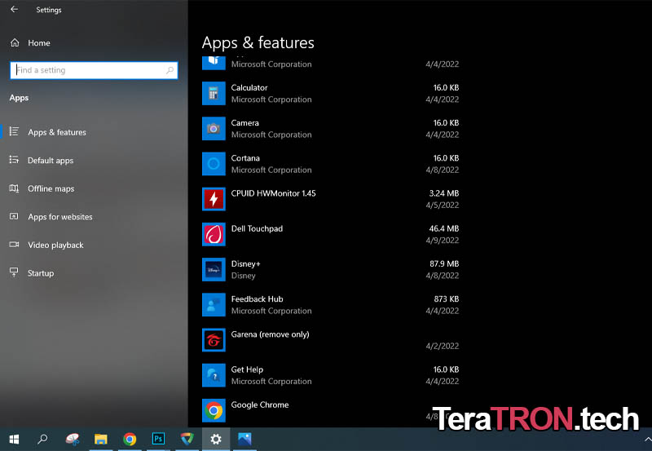
Task: Open Photos app from taskbar
Action: click(x=244, y=439)
